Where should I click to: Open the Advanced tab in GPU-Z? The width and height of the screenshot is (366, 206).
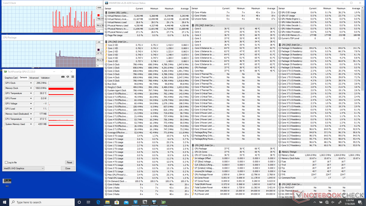(34, 78)
